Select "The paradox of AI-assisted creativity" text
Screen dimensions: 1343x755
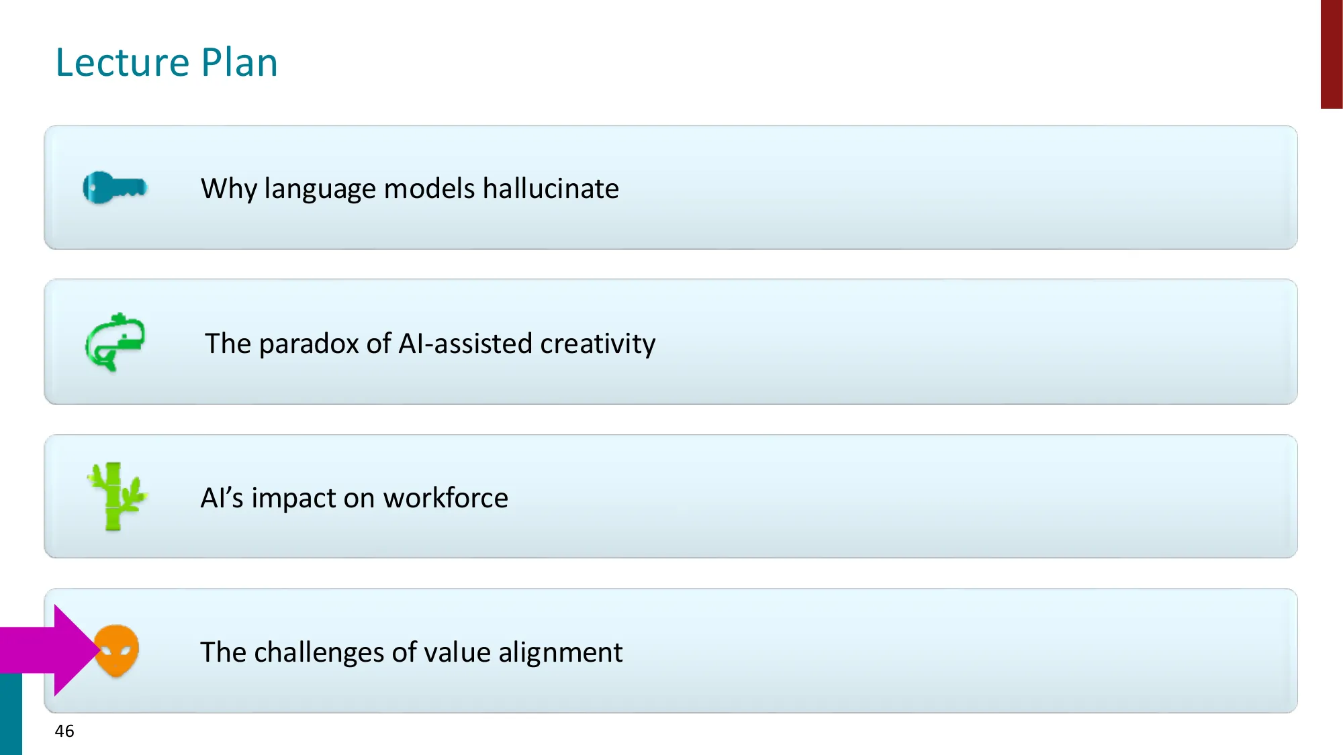click(430, 344)
